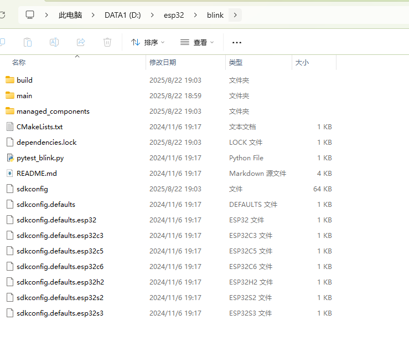Click the paste clipboard toolbar icon
Screen dimensions: 409x340
pyautogui.click(x=28, y=42)
